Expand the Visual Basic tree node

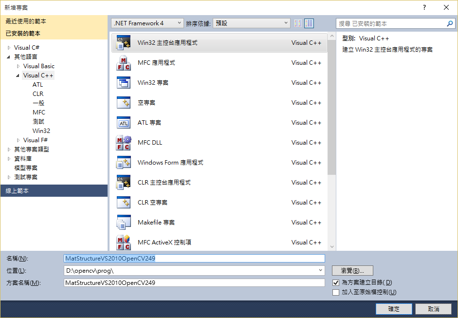click(18, 66)
